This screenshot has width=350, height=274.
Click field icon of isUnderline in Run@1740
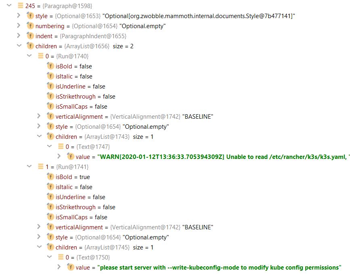[50, 86]
